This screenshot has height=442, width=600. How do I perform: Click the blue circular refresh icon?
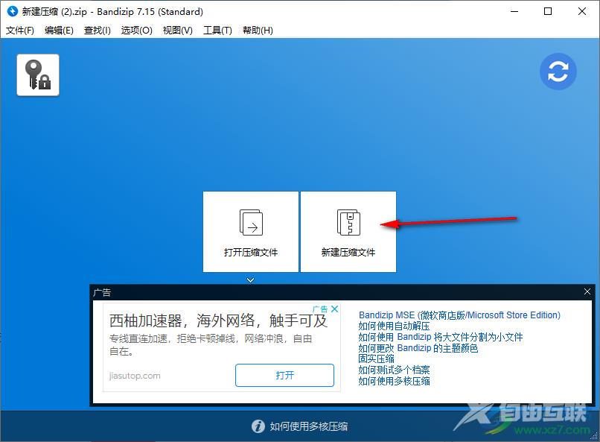point(558,72)
